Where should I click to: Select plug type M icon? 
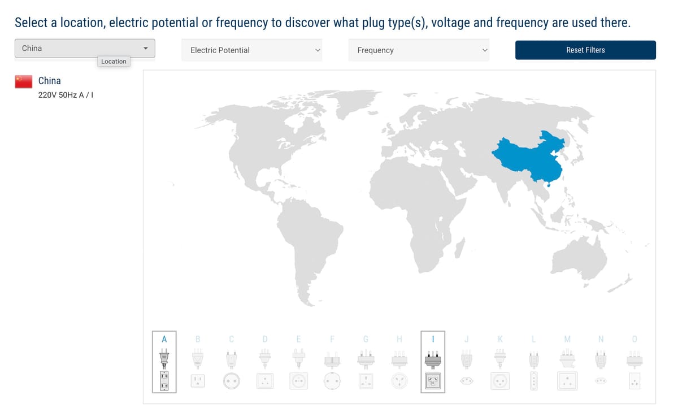click(x=567, y=362)
